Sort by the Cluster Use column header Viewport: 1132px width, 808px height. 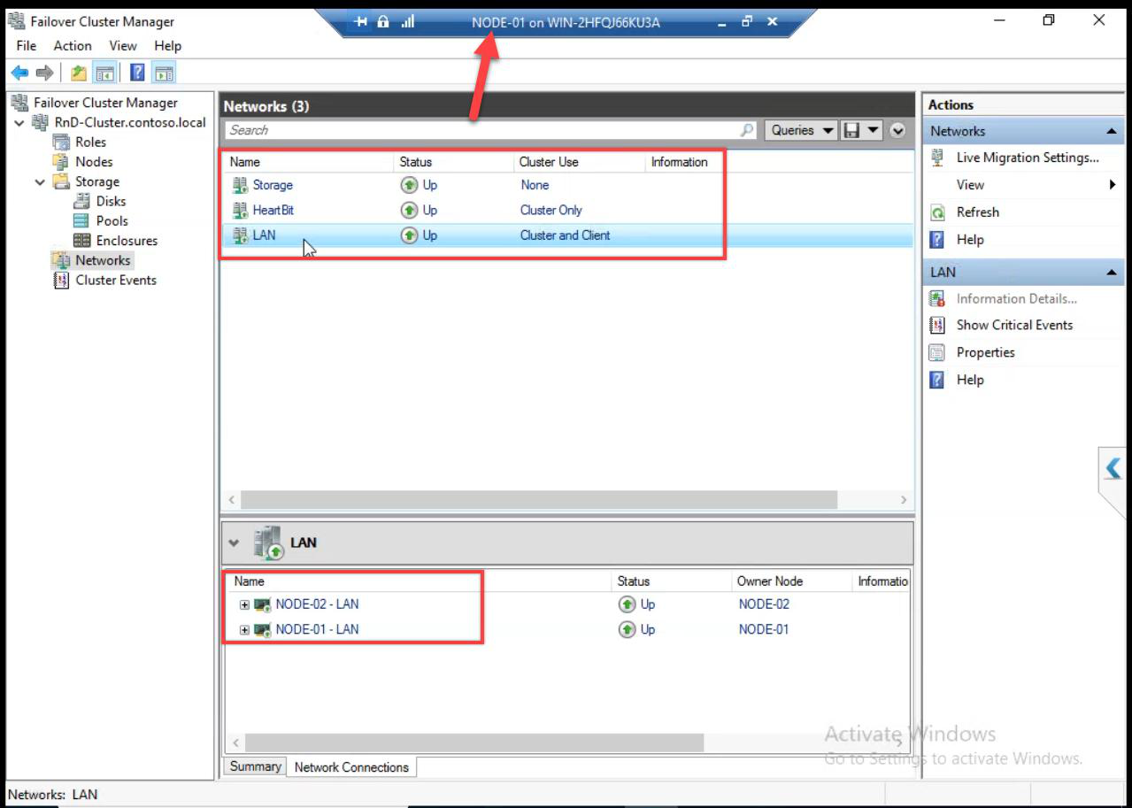tap(580, 162)
